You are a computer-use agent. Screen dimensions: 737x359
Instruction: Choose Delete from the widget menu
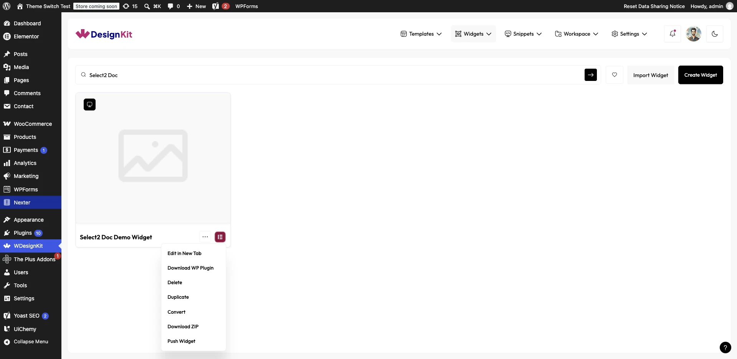[x=193, y=283]
